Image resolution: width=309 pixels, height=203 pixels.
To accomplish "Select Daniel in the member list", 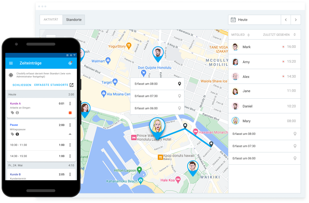I will (264, 106).
